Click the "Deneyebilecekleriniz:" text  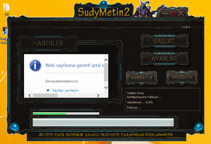tap(62, 81)
